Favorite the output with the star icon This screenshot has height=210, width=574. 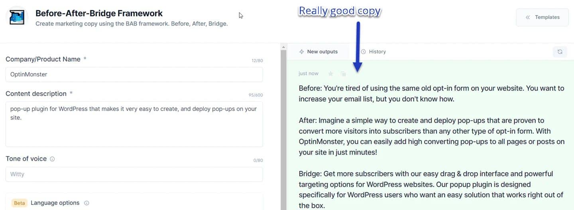(330, 74)
